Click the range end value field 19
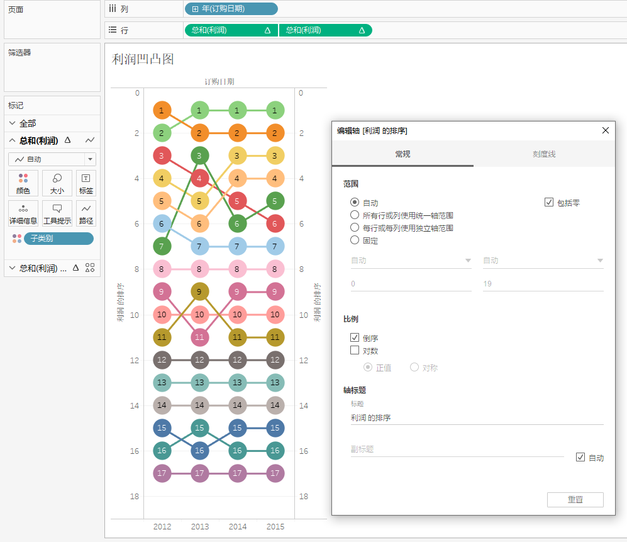Screen dimensions: 627x542 click(x=543, y=284)
